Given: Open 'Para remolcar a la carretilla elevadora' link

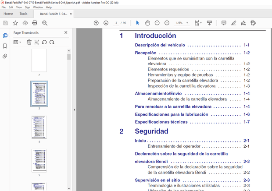Looking at the screenshot, I should click(x=173, y=106).
